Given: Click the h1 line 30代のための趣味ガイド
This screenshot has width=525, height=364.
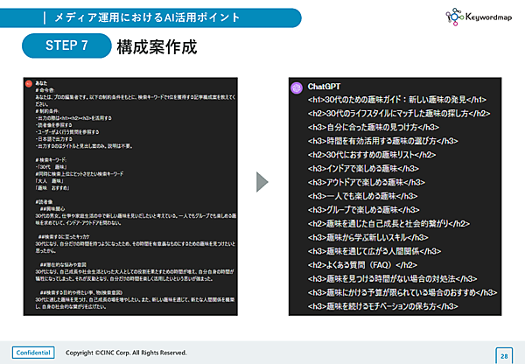Looking at the screenshot, I should pos(398,99).
